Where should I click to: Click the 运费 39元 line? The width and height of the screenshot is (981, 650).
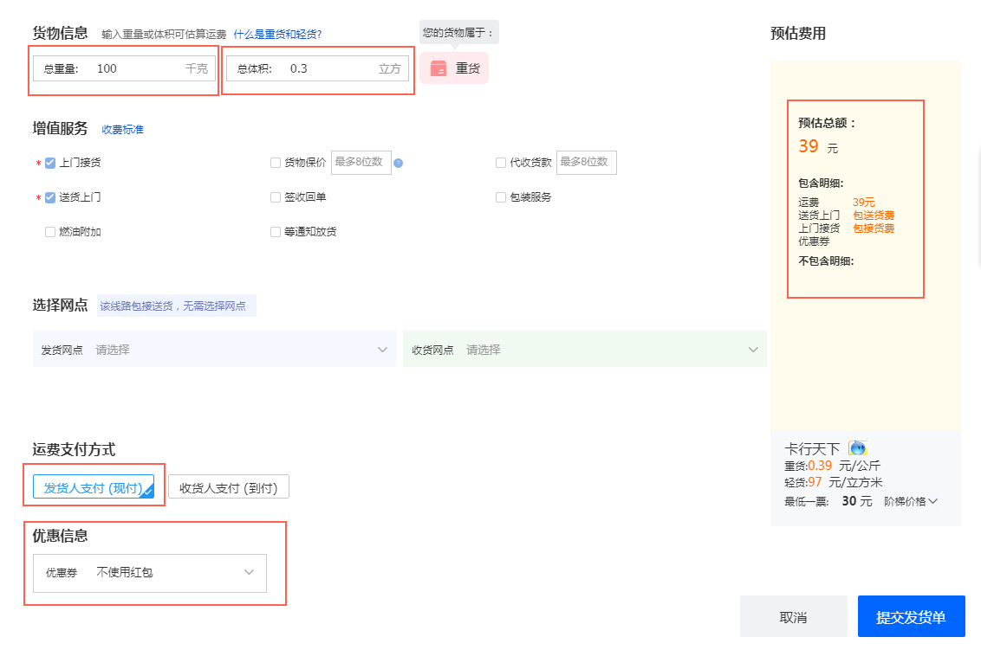click(x=836, y=202)
